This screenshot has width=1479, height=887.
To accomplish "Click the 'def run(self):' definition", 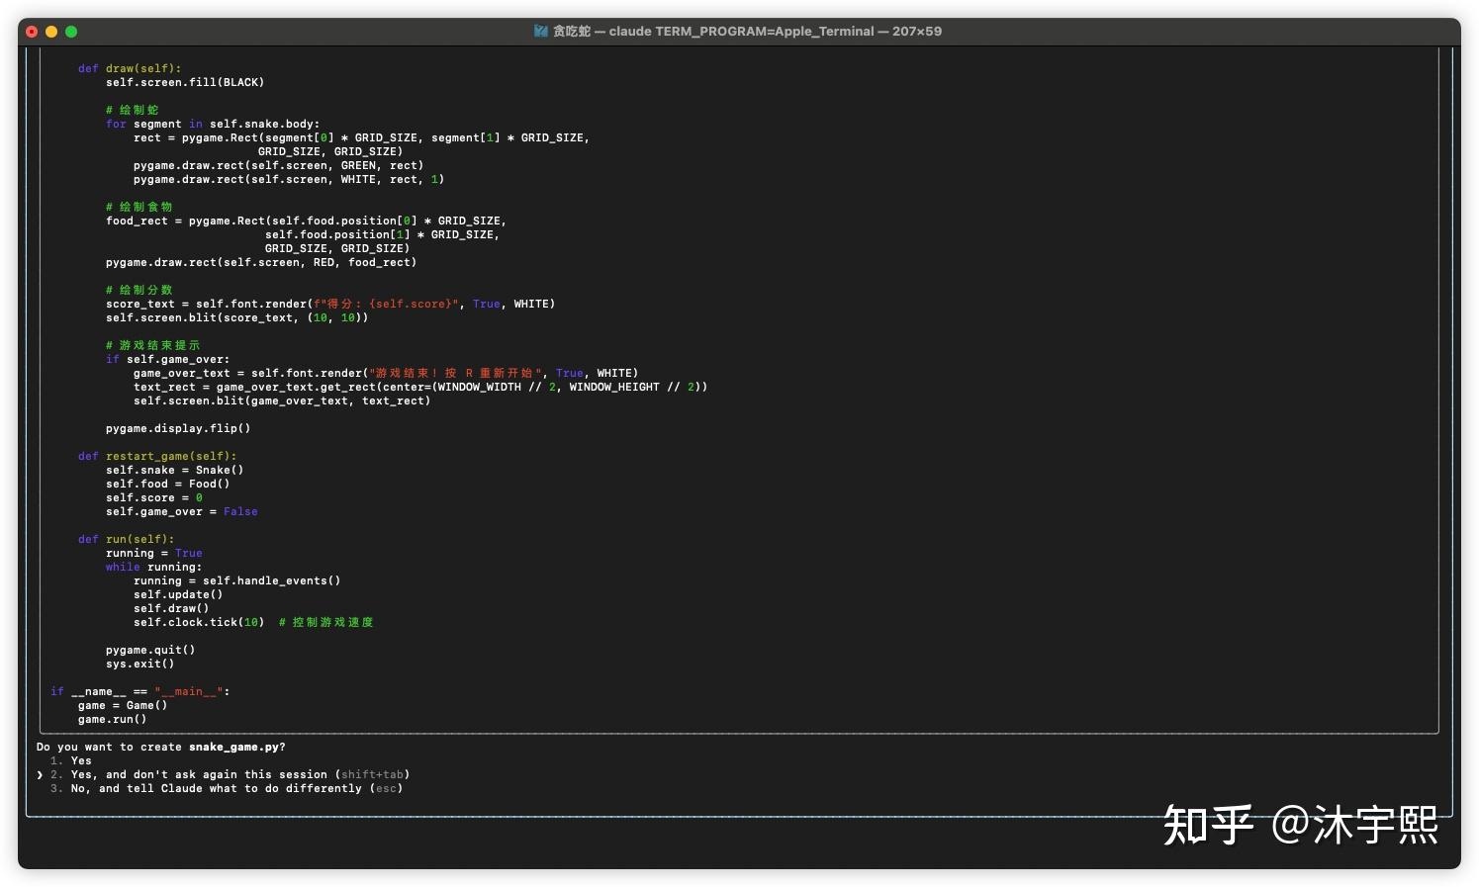I will point(126,539).
